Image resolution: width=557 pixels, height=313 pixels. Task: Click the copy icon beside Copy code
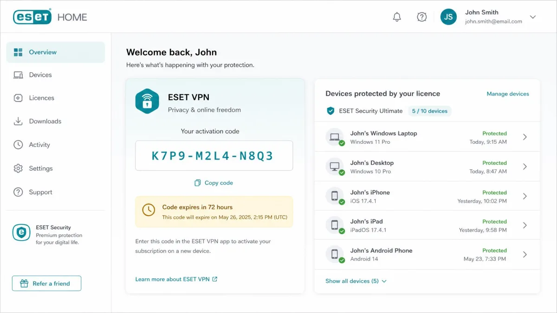(198, 183)
